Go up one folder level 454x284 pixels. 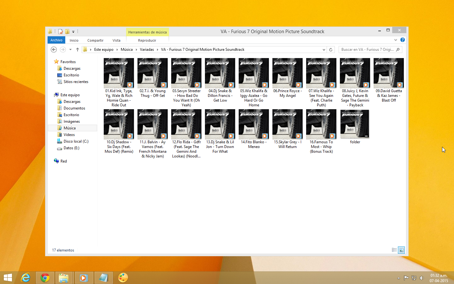(77, 50)
